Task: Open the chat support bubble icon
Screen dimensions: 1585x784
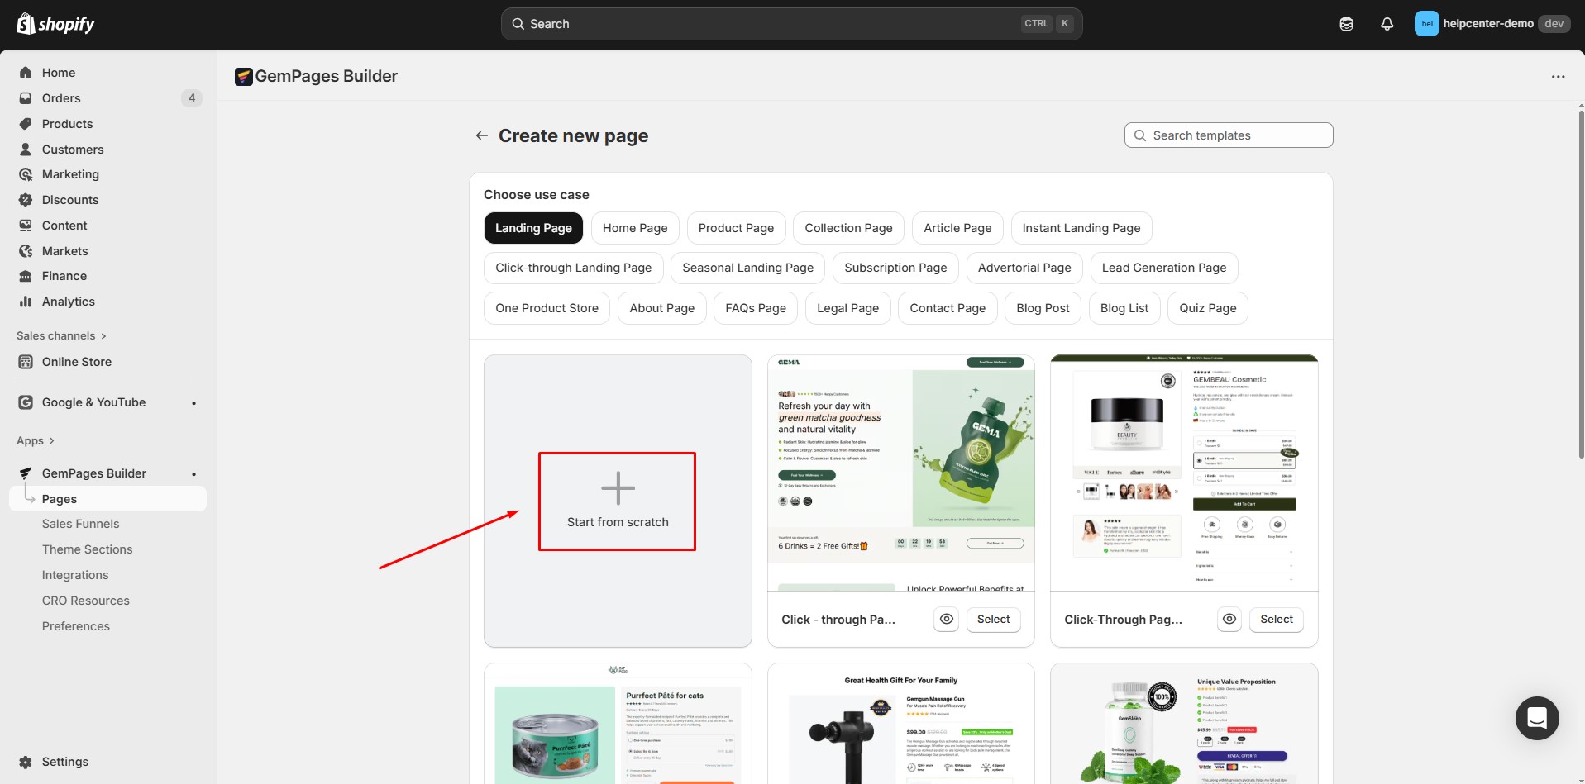Action: coord(1536,718)
